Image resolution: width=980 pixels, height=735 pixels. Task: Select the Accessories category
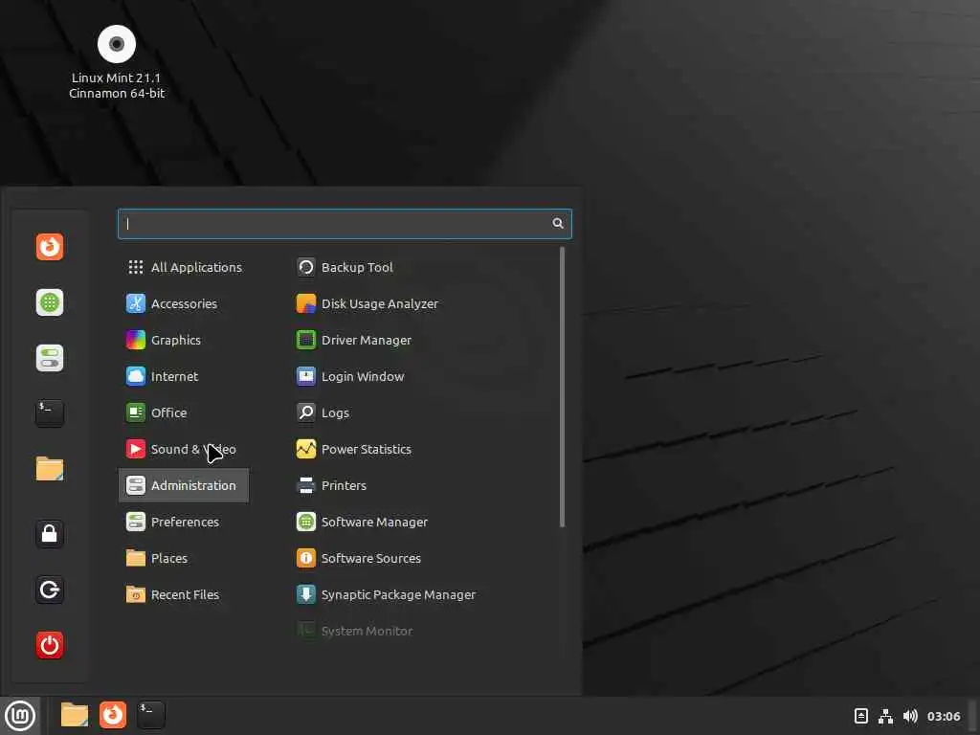pos(184,303)
